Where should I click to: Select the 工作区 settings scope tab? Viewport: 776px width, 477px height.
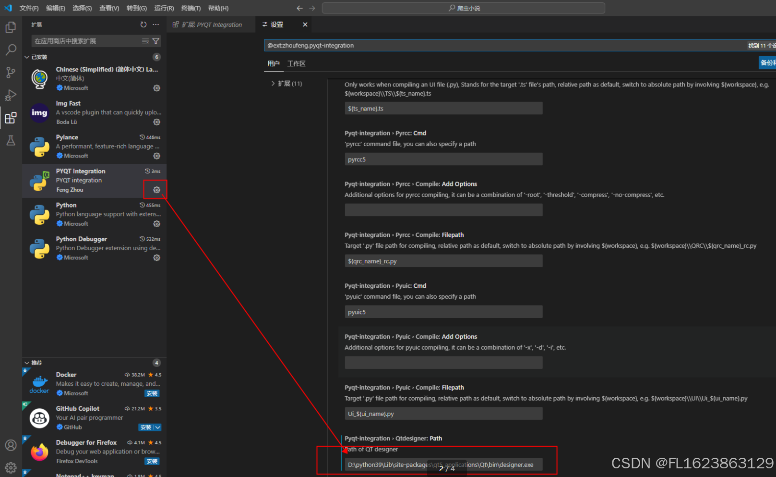[x=296, y=64]
